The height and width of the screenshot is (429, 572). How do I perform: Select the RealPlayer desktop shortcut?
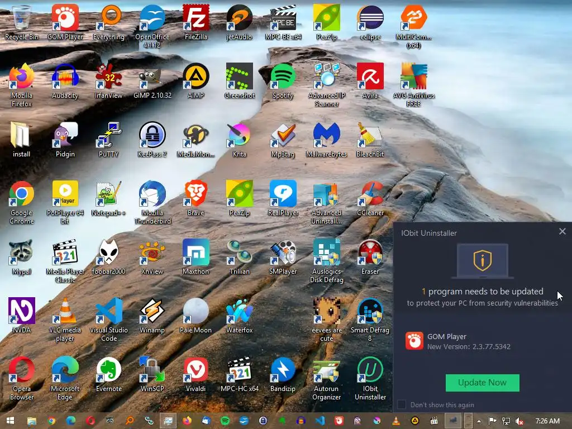pyautogui.click(x=283, y=198)
